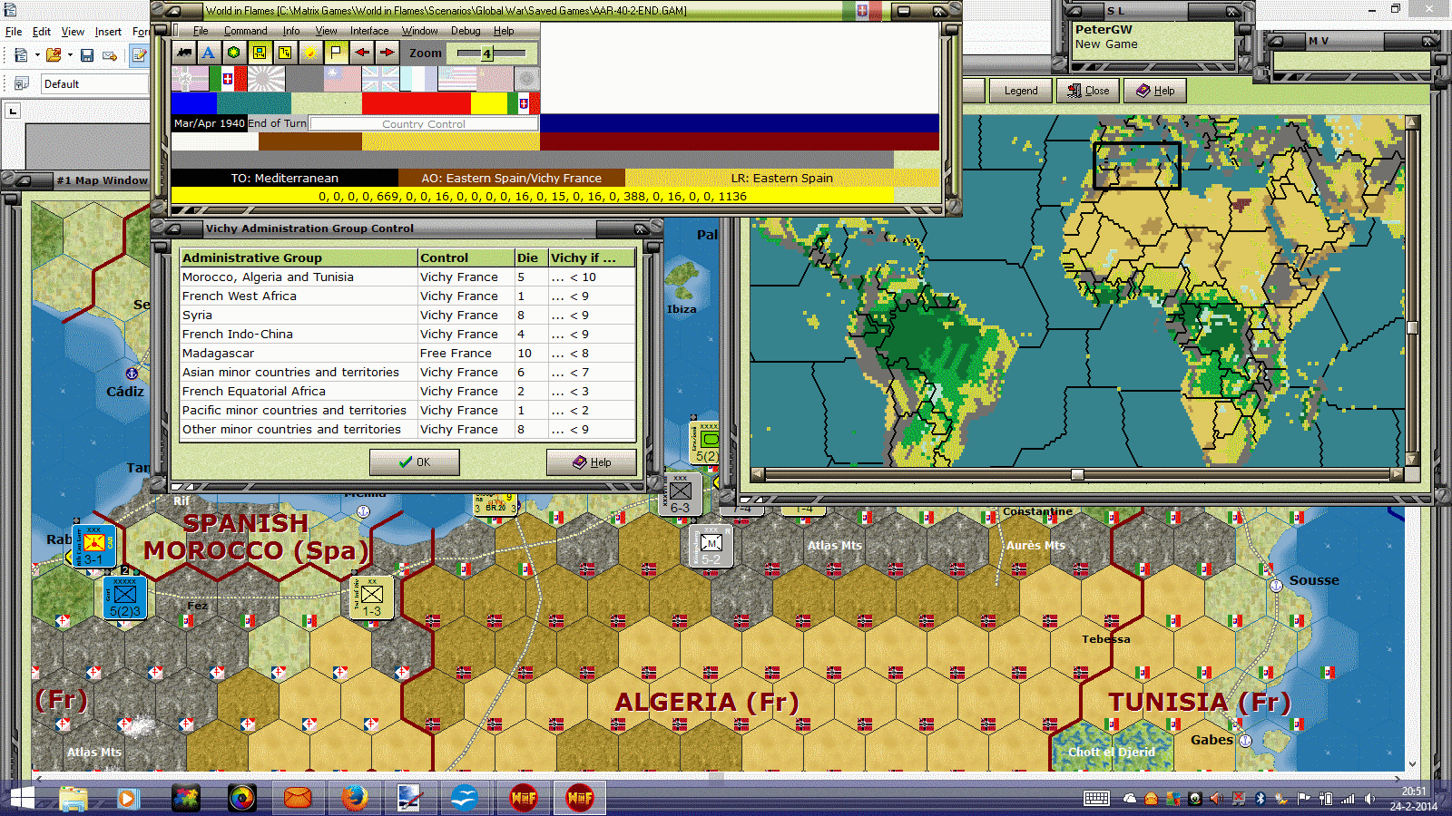This screenshot has height=816, width=1452.
Task: Click the global map horizontal scrollbar thumb
Action: [1077, 474]
